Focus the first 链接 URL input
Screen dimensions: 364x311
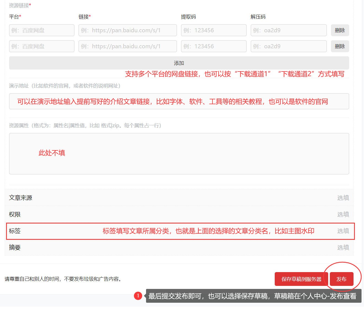pyautogui.click(x=128, y=30)
